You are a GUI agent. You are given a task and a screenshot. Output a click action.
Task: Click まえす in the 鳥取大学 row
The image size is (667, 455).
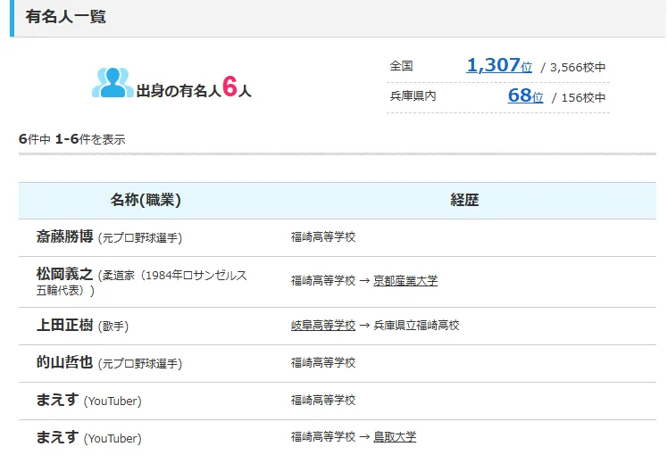(x=57, y=437)
